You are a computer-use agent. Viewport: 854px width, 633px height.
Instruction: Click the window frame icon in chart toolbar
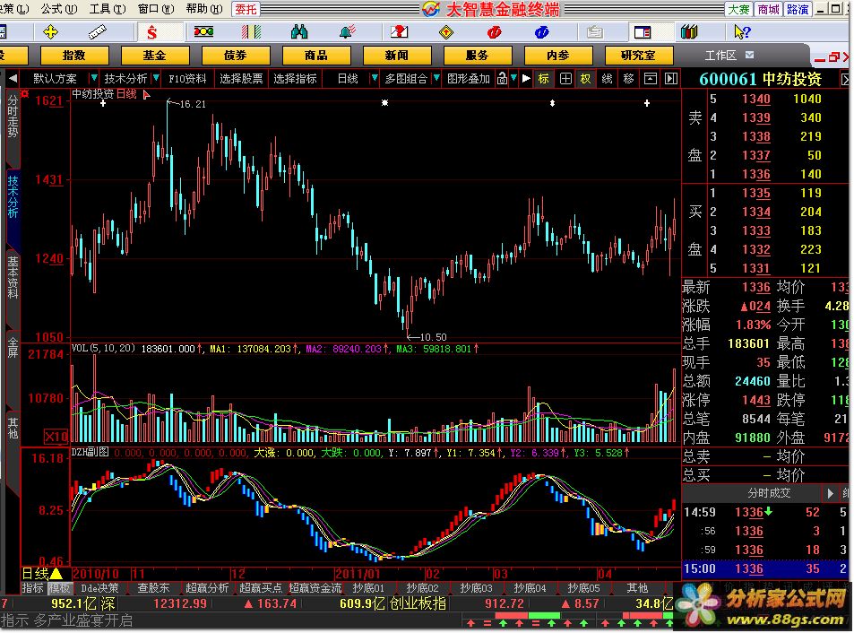651,78
